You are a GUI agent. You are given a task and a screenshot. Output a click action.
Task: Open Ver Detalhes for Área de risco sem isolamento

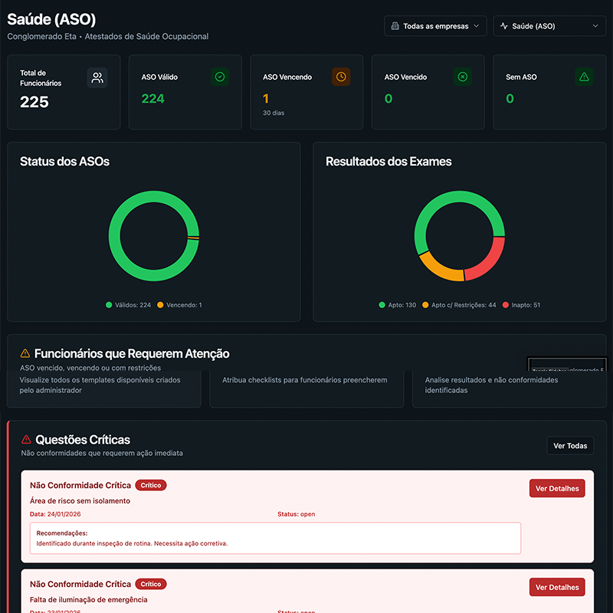pyautogui.click(x=557, y=489)
